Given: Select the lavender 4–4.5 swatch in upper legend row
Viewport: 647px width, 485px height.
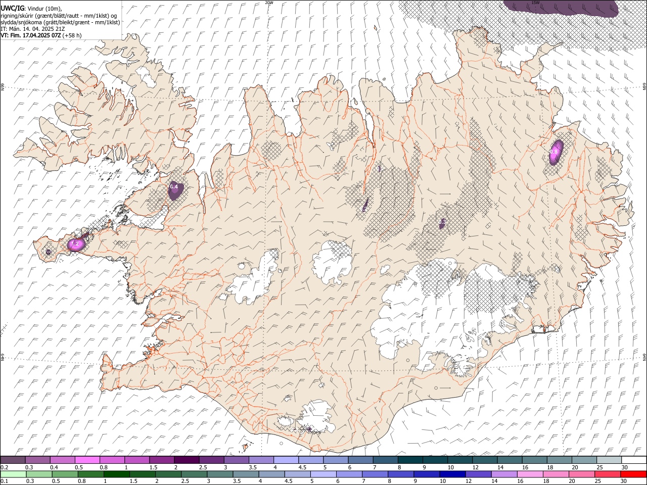Looking at the screenshot, I should pos(286,460).
